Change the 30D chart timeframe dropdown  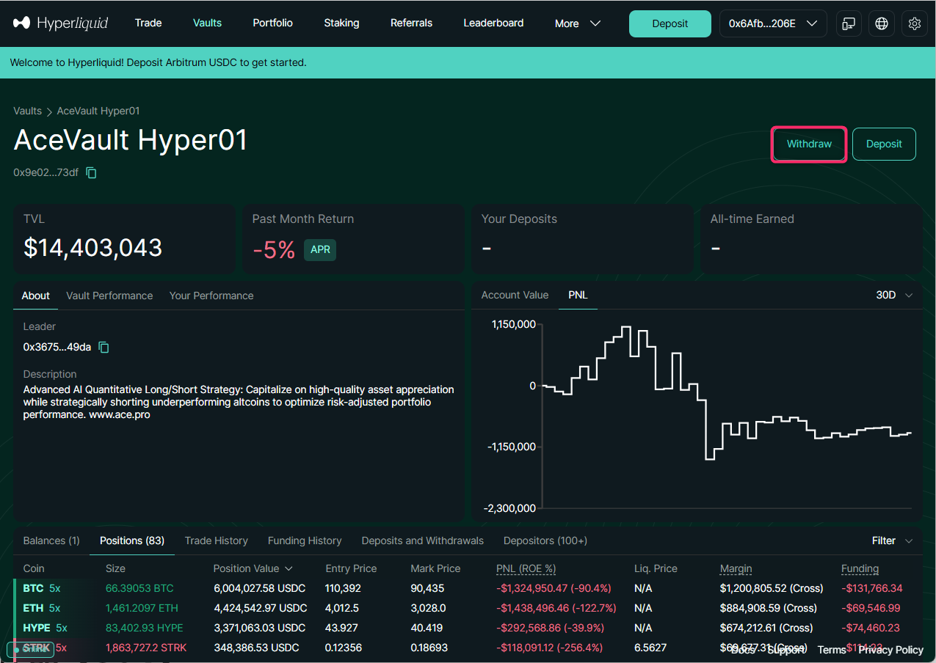click(x=894, y=295)
